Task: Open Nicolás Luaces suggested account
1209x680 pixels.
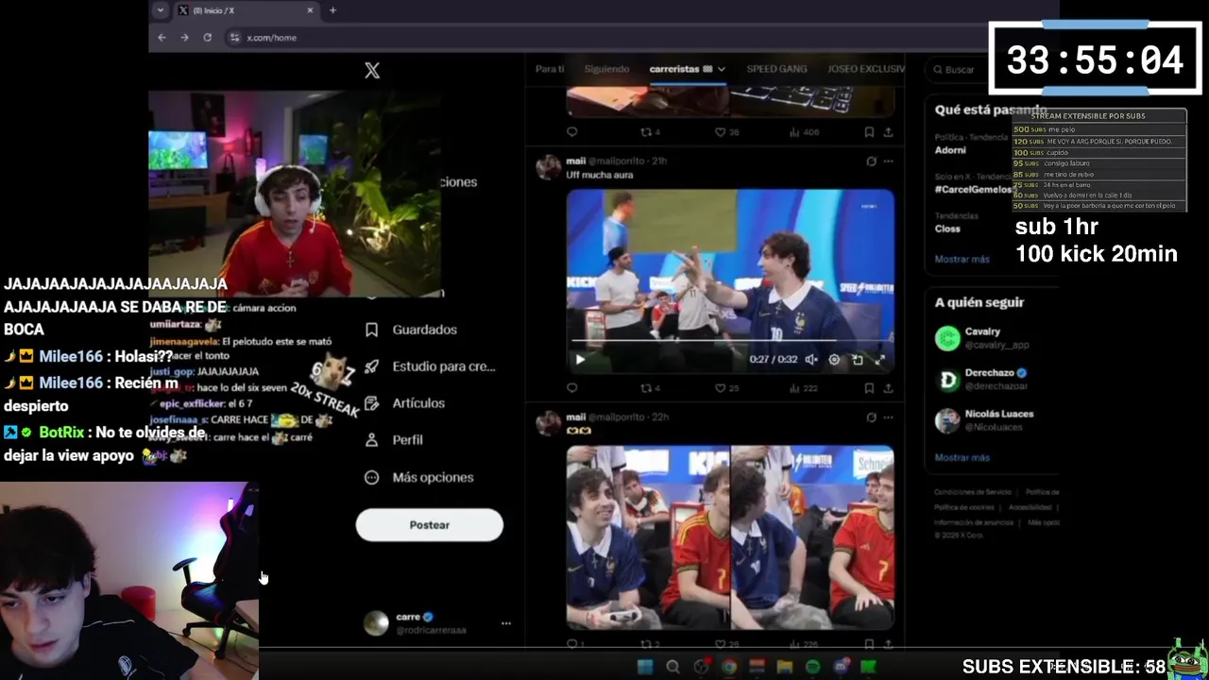Action: 984,420
